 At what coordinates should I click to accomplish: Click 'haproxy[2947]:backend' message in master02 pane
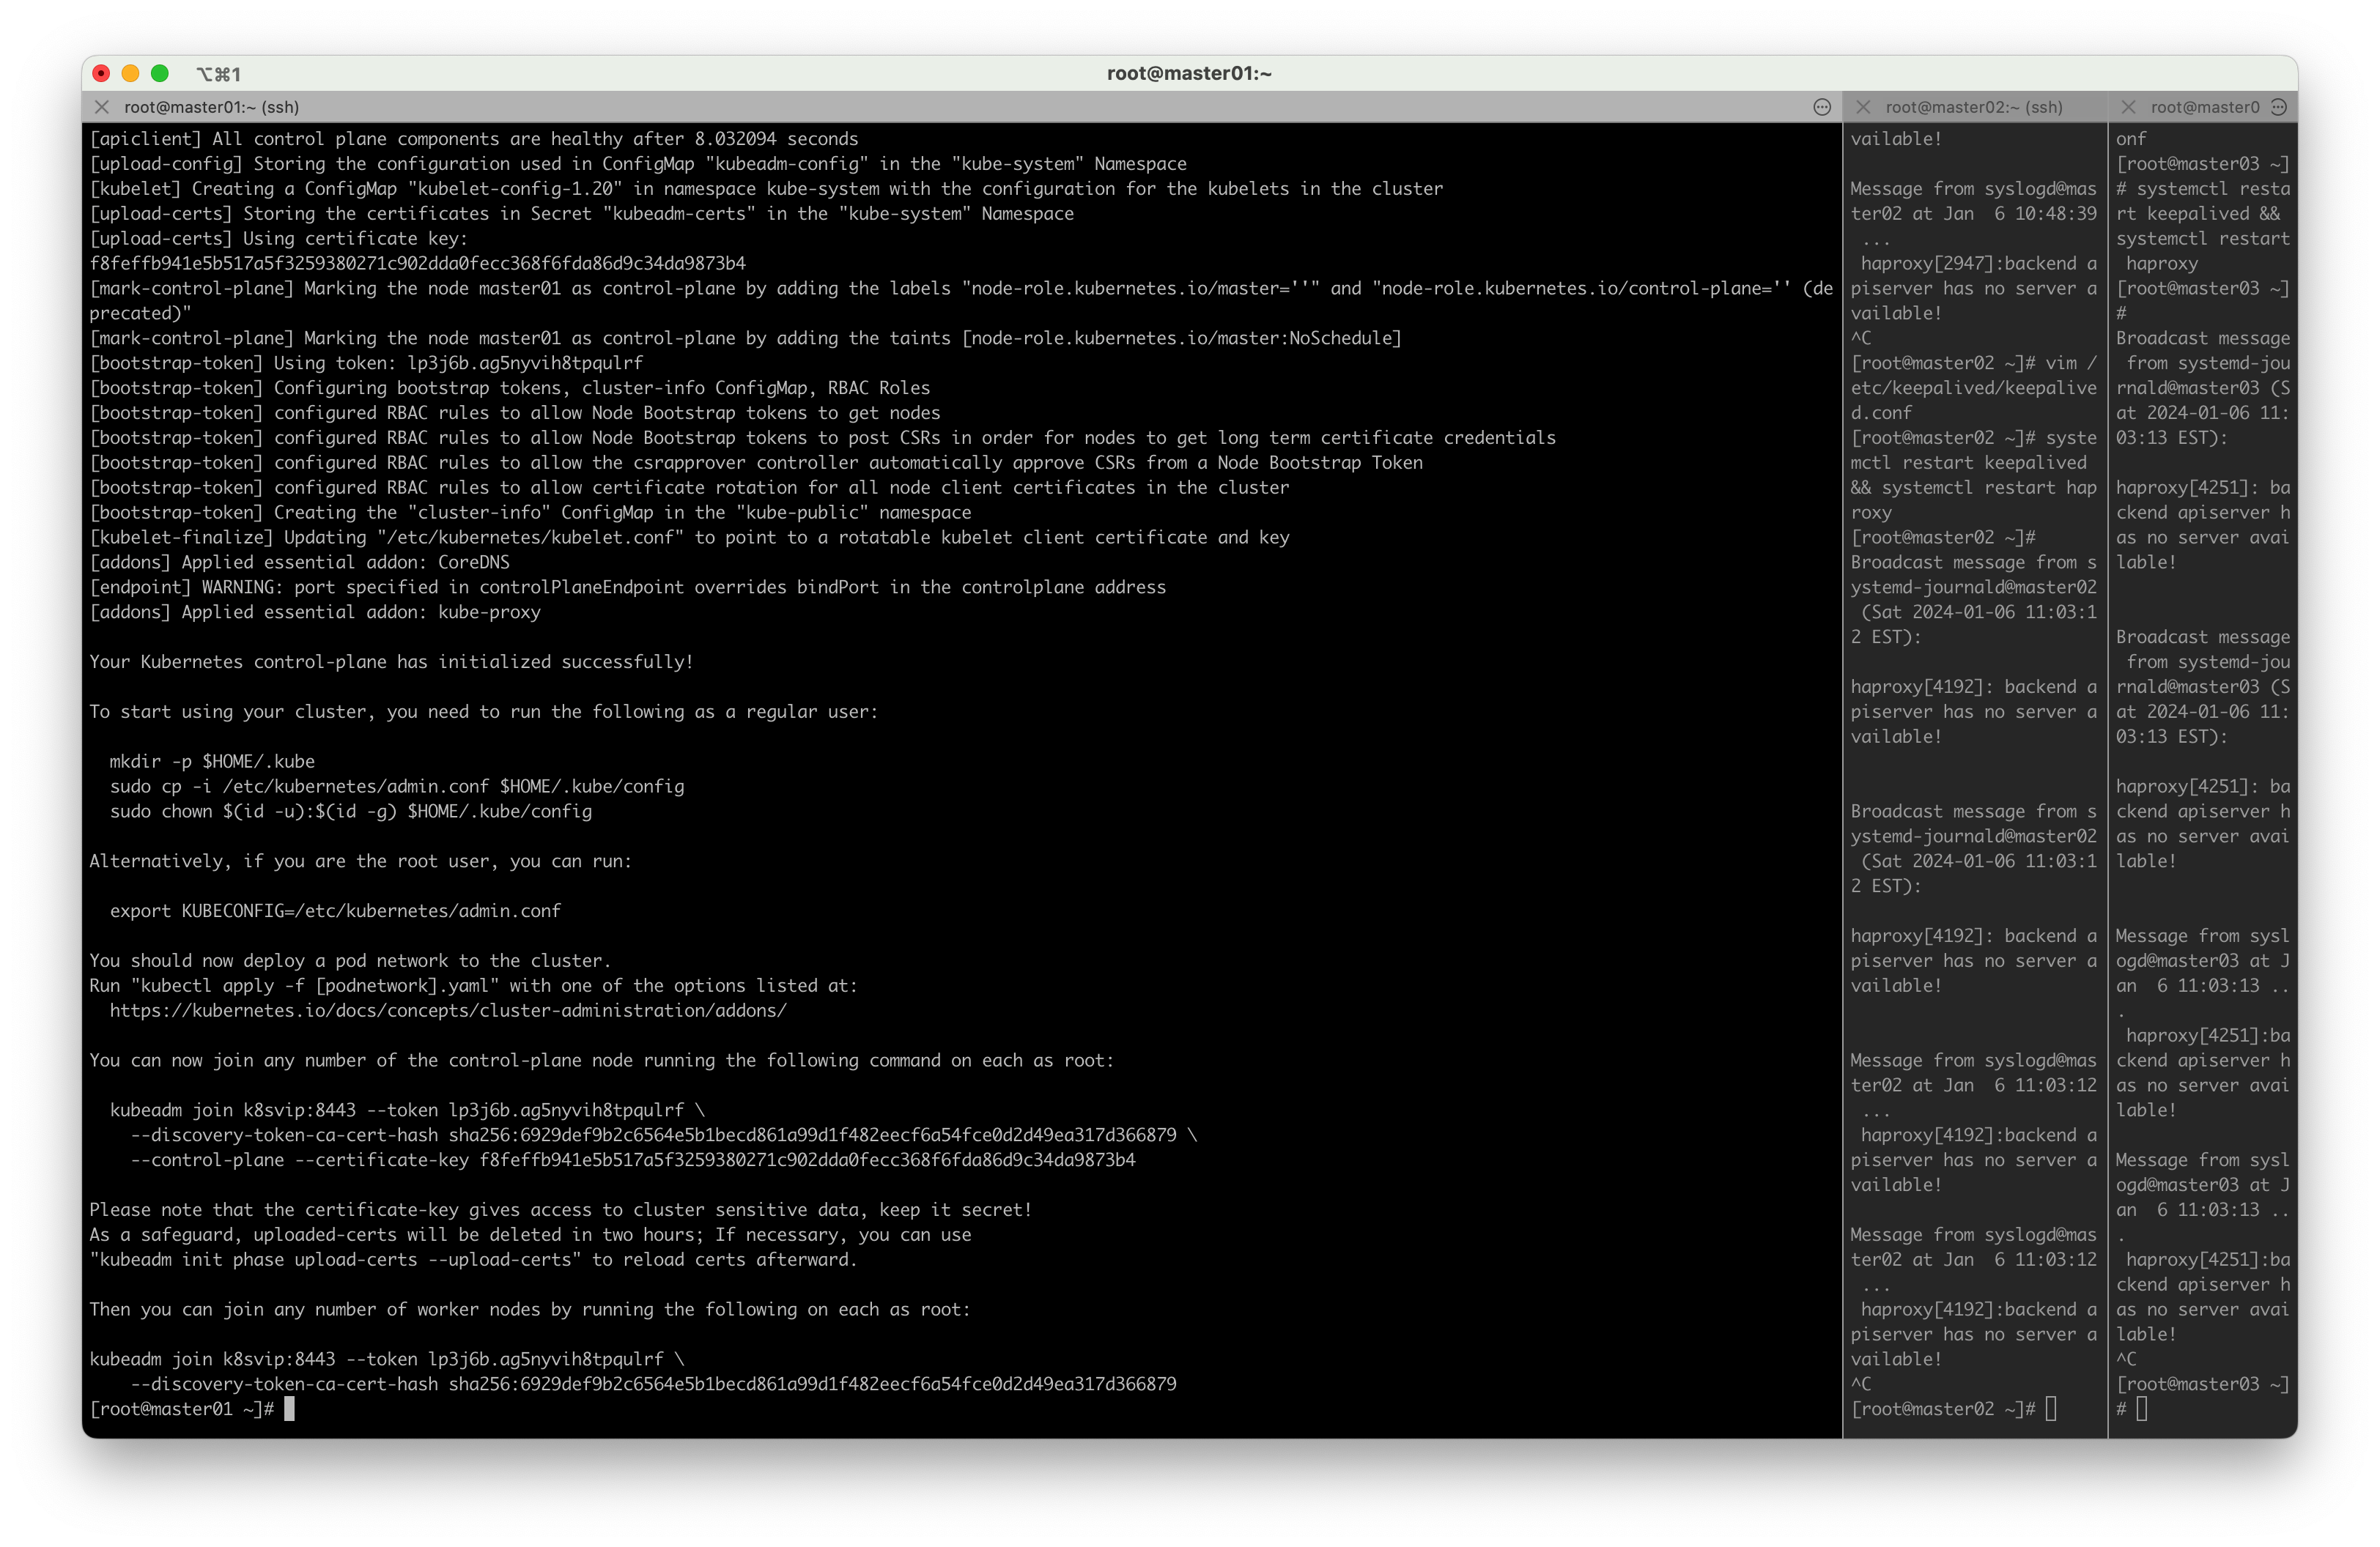tap(1973, 288)
